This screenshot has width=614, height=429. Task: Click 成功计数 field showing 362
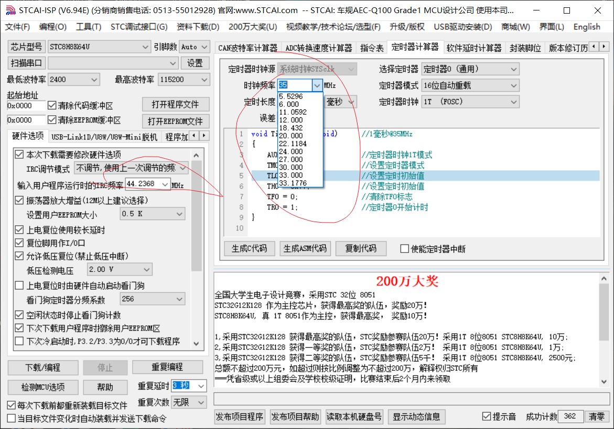[x=570, y=416]
